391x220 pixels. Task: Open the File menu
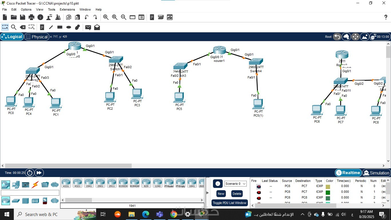pyautogui.click(x=5, y=9)
